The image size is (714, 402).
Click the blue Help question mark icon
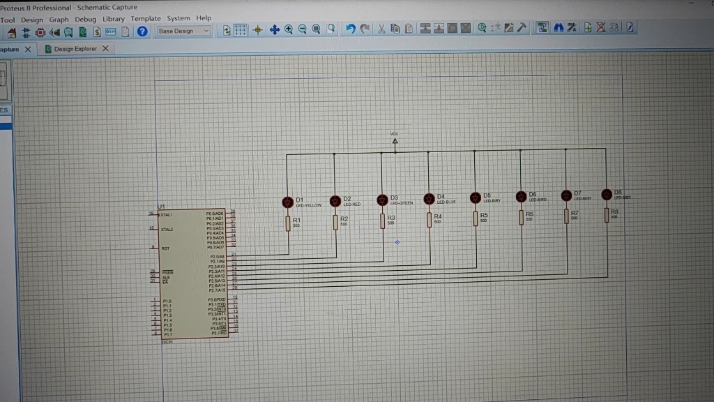(142, 31)
